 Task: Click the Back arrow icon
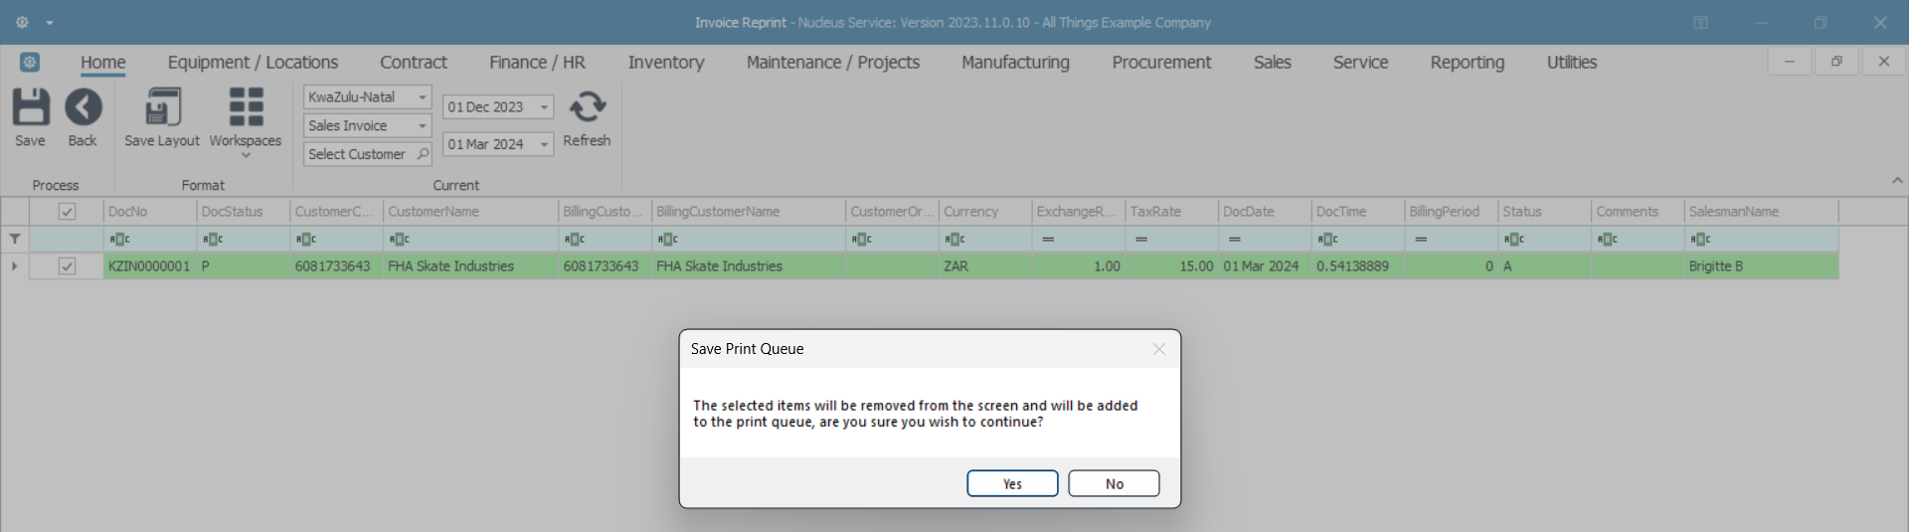(x=83, y=108)
